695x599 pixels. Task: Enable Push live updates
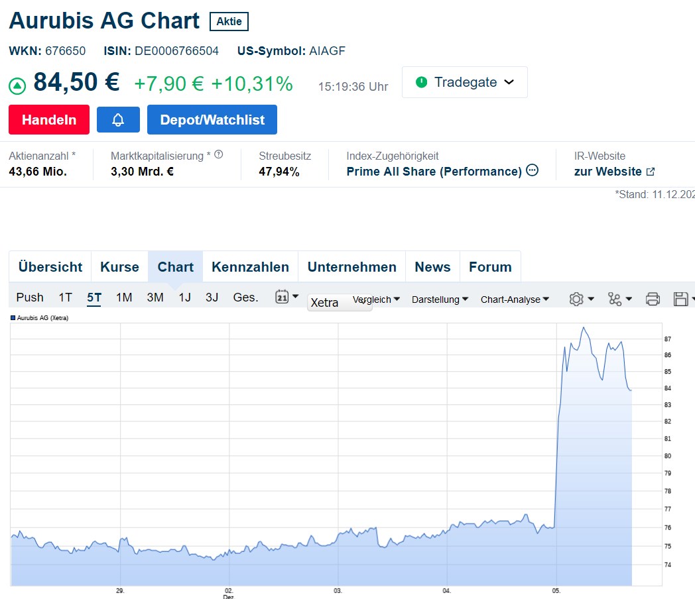(30, 298)
